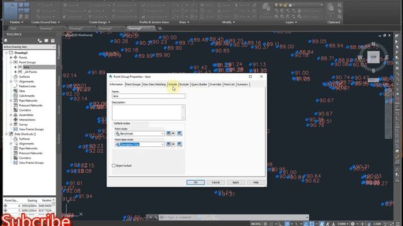The height and width of the screenshot is (226, 403).
Task: Open the Point label style dropdown
Action: pyautogui.click(x=162, y=144)
